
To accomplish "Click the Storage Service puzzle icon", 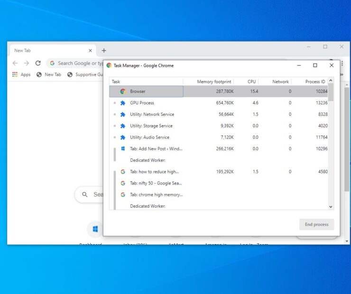I will (x=123, y=126).
